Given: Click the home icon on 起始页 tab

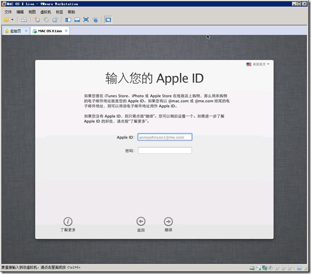Looking at the screenshot, I should coord(7,31).
